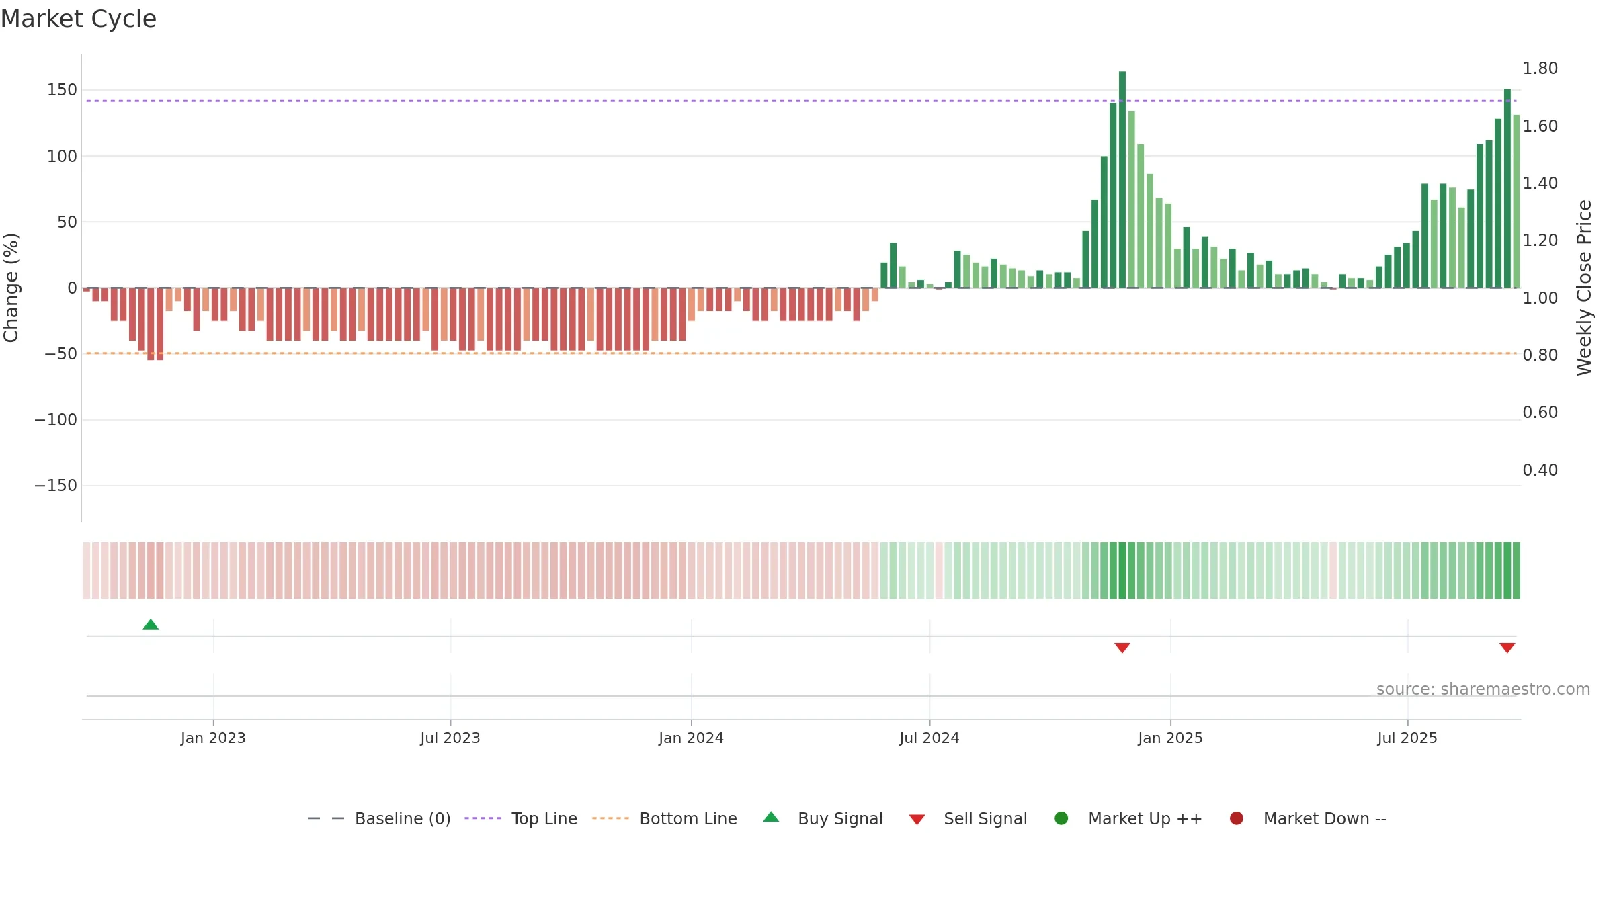Click the Change (%) axis title
This screenshot has height=907, width=1613.
(11, 288)
